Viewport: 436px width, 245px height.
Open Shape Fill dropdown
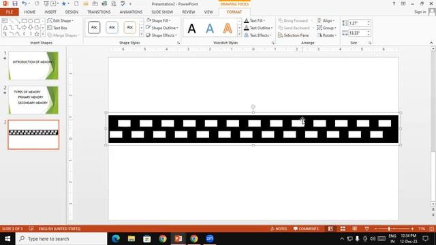tap(159, 20)
